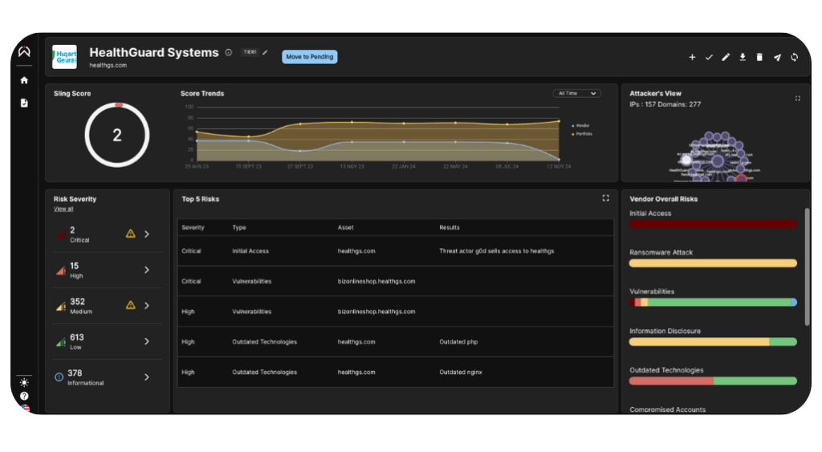This screenshot has height=452, width=822.
Task: Expand the Medium risks chevron
Action: (147, 305)
